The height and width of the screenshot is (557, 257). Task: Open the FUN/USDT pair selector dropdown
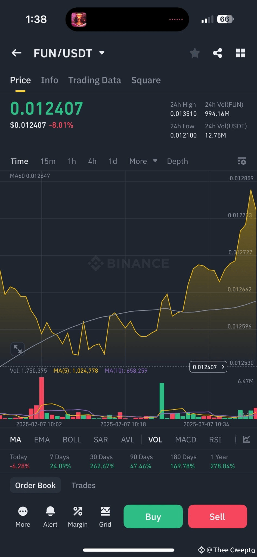(x=102, y=53)
